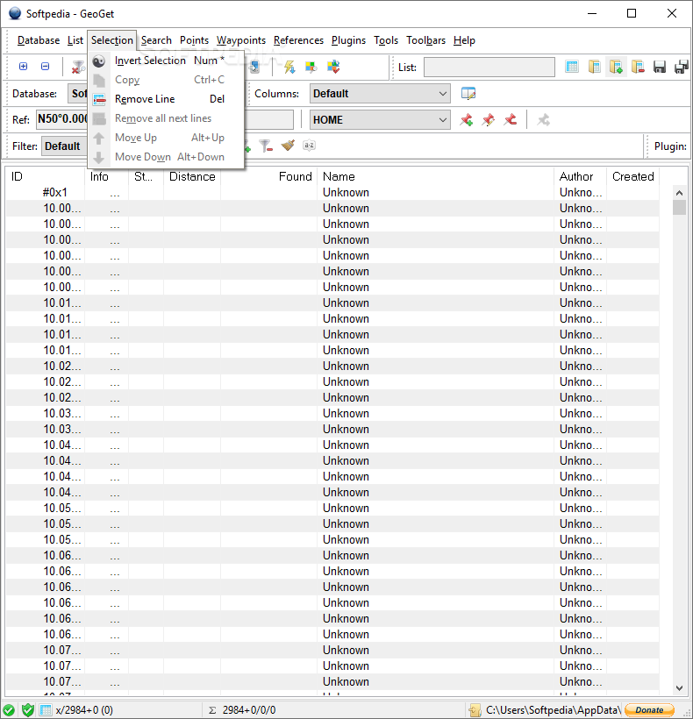
Task: Click the x/2984+0 (0) status text
Action: 84,710
